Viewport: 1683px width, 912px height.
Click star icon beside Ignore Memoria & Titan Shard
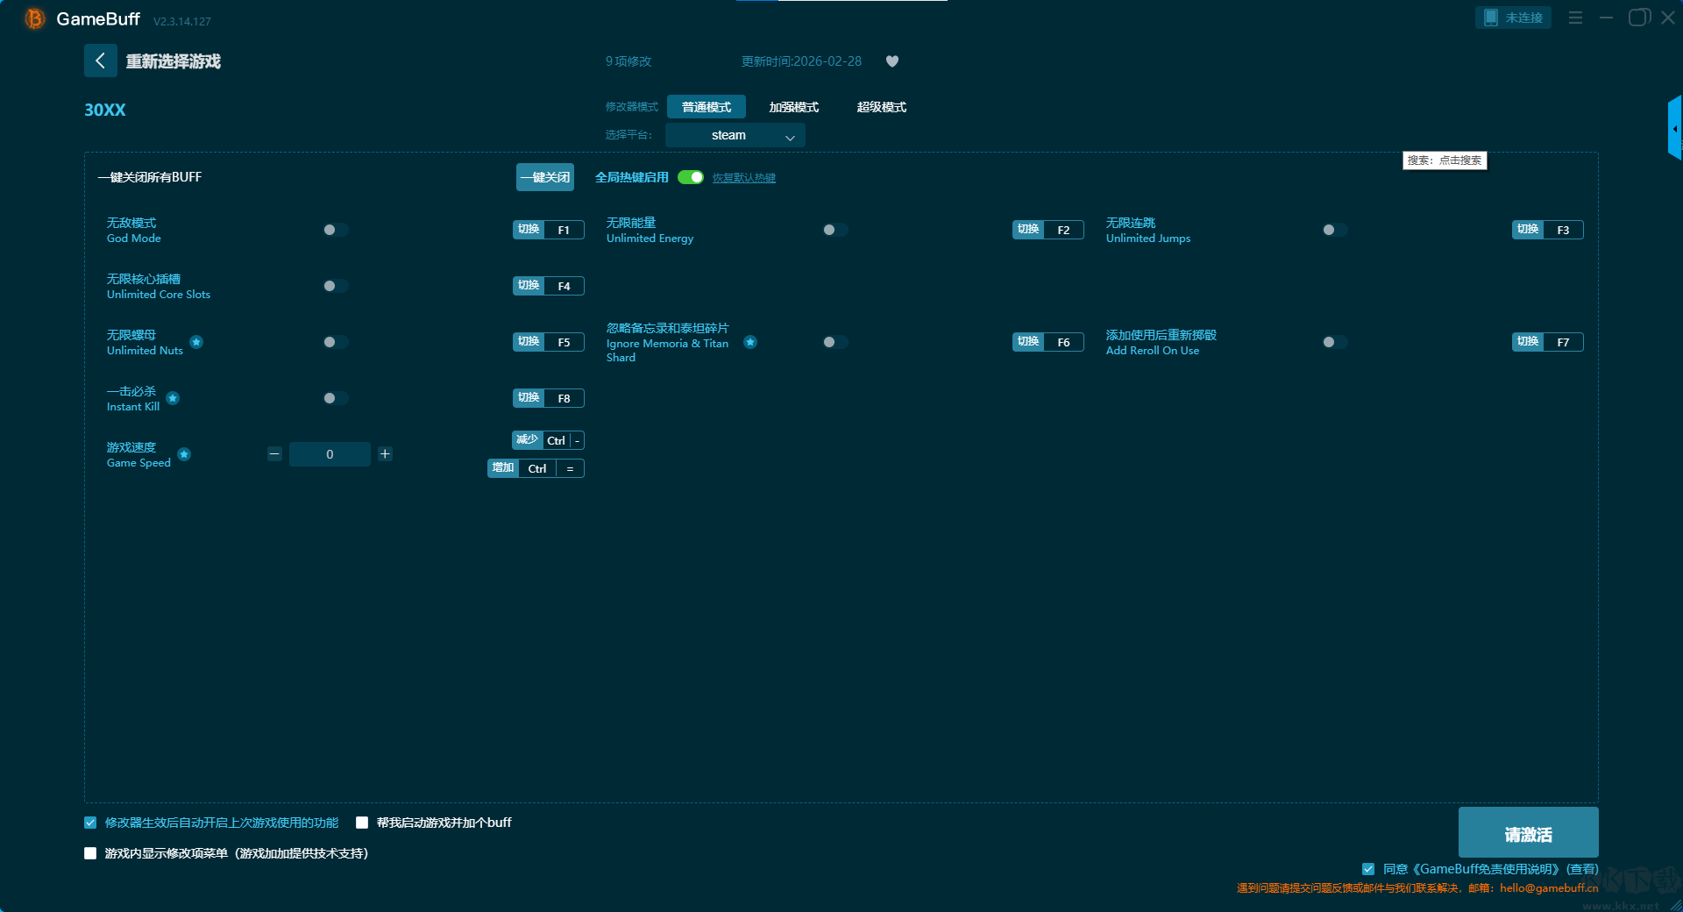tap(750, 342)
